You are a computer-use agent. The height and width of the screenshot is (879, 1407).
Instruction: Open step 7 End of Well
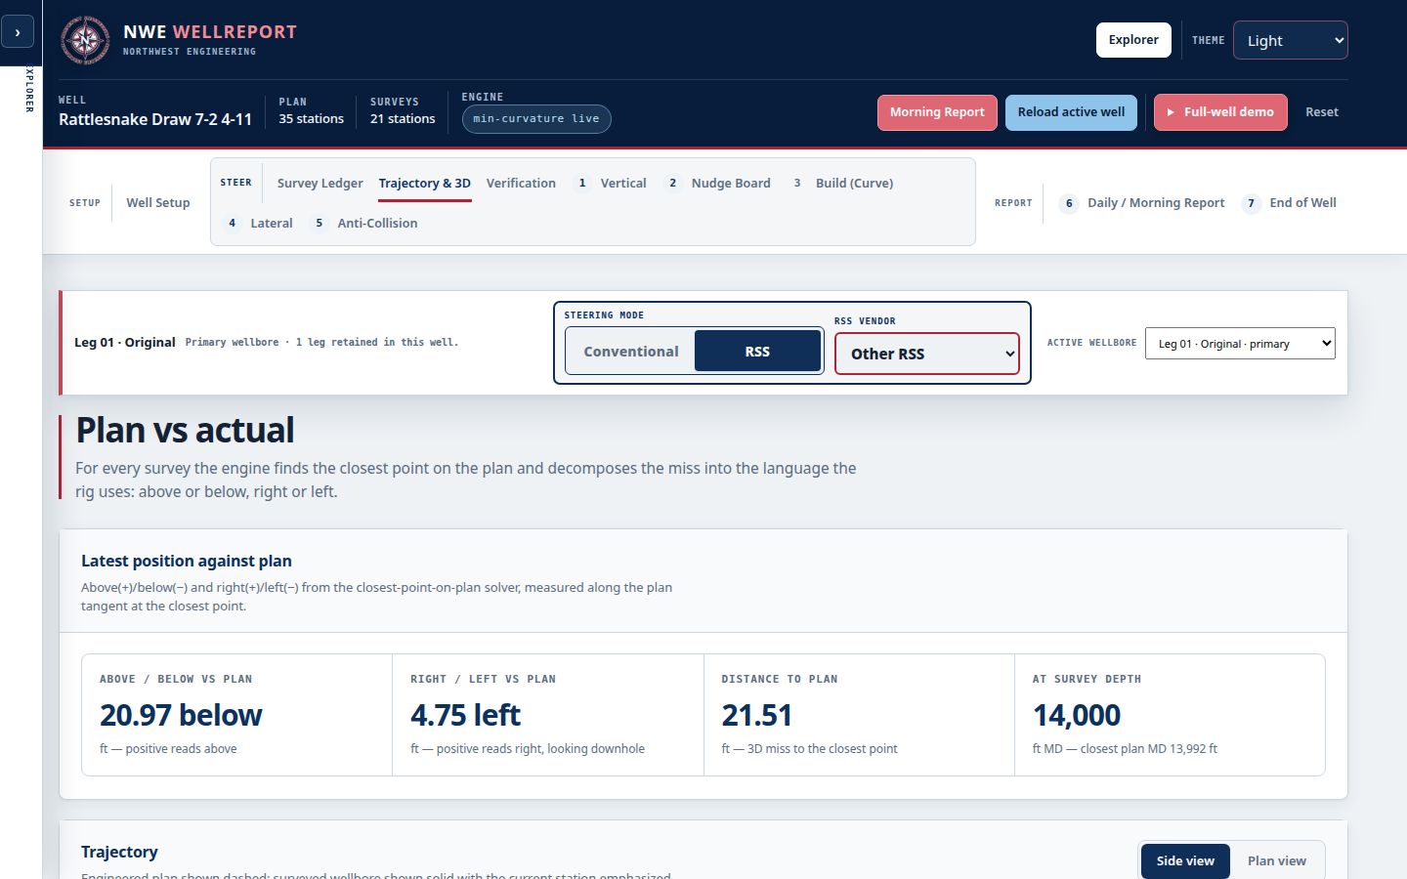1291,203
